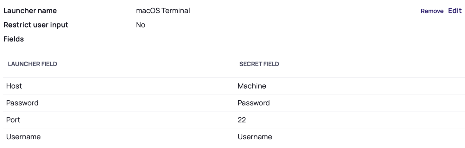Click the macOS Terminal launcher name value
The width and height of the screenshot is (465, 148).
[163, 11]
